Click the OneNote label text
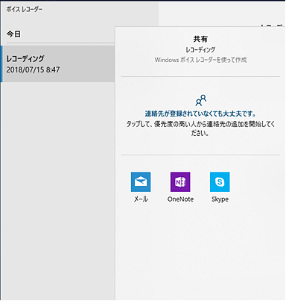The image size is (286, 301). pos(180,199)
